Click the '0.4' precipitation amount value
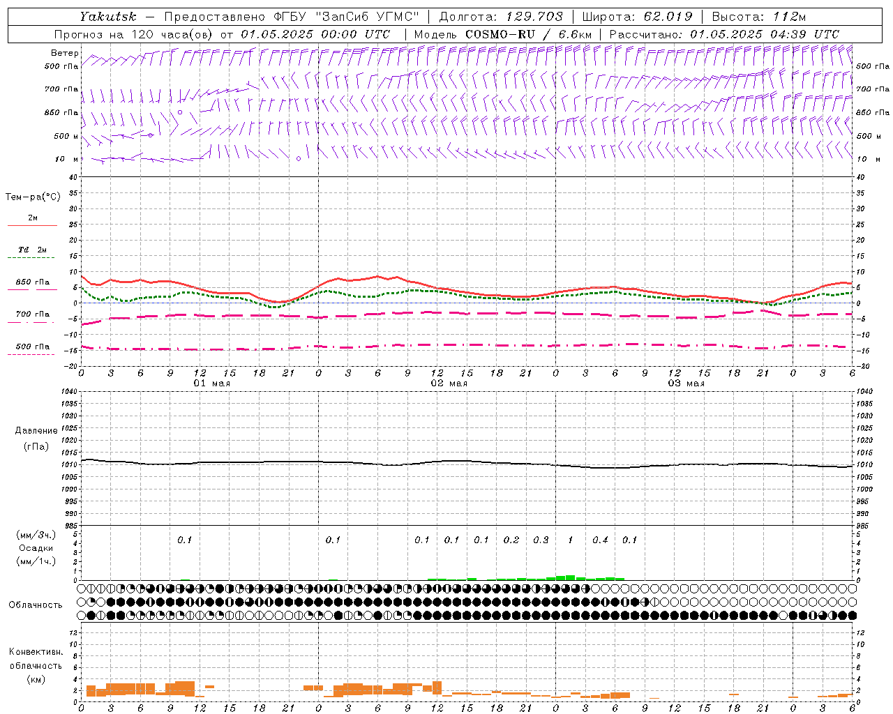The height and width of the screenshot is (714, 893). (x=600, y=540)
